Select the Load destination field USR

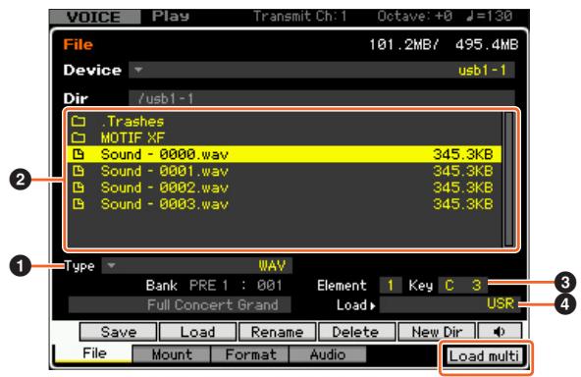pos(449,304)
